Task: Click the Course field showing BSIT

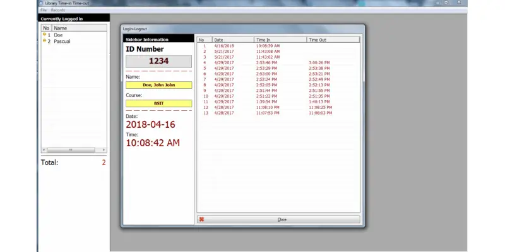Action: point(159,103)
